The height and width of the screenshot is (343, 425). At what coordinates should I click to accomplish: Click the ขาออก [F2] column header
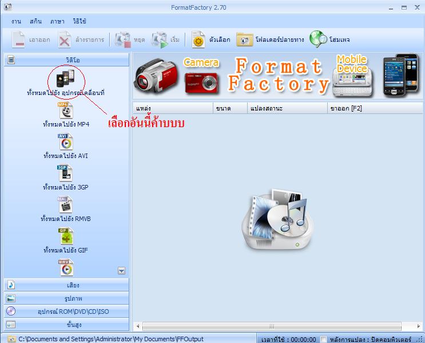click(x=375, y=108)
